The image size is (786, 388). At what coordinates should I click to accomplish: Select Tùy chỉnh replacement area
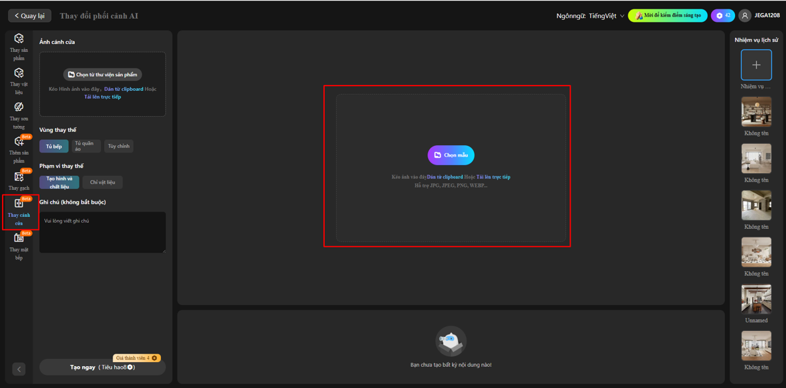(x=119, y=146)
